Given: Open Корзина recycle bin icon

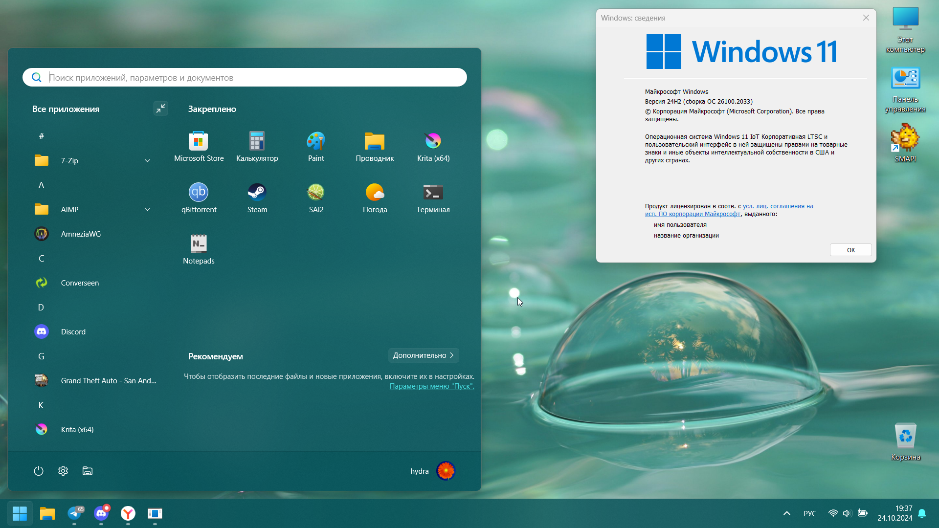Looking at the screenshot, I should (x=905, y=442).
